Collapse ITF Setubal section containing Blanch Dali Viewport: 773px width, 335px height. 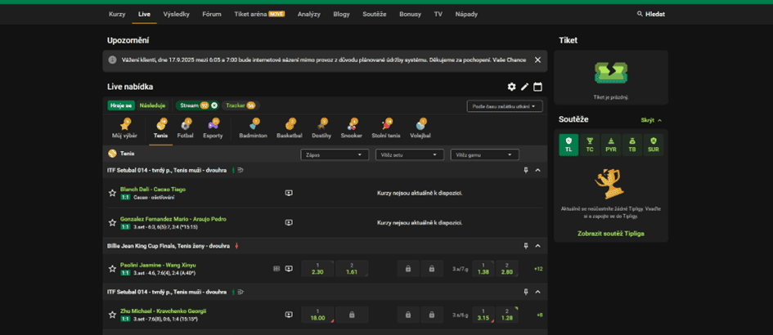(538, 170)
